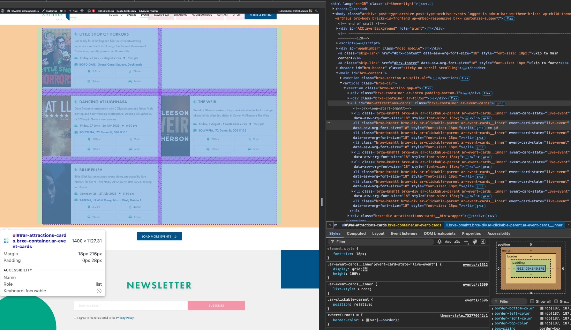Enable the Show all computed checkbox
Screen dimensions: 571x330
(532, 301)
